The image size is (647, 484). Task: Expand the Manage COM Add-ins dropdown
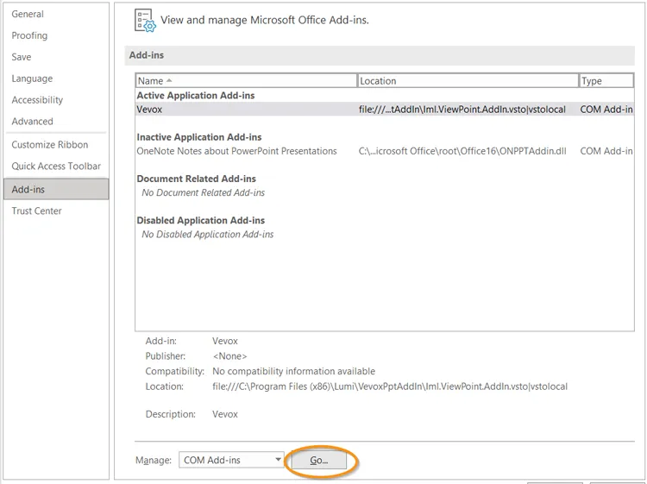(x=278, y=461)
